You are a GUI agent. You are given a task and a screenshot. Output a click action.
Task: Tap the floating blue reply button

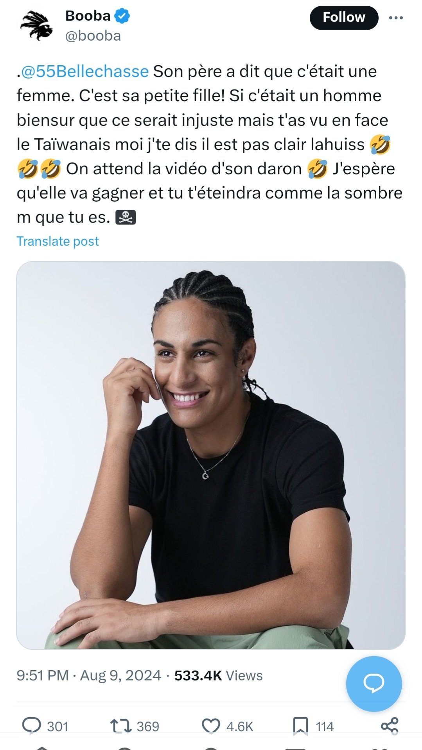[374, 684]
